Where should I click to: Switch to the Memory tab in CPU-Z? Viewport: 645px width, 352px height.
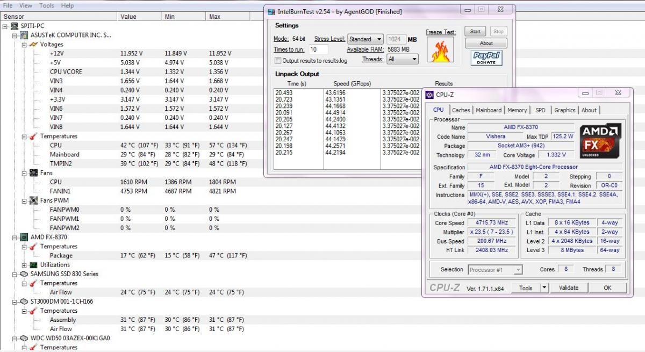(517, 110)
